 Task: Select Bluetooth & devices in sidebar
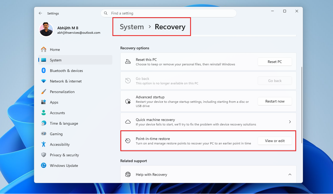tap(75, 71)
